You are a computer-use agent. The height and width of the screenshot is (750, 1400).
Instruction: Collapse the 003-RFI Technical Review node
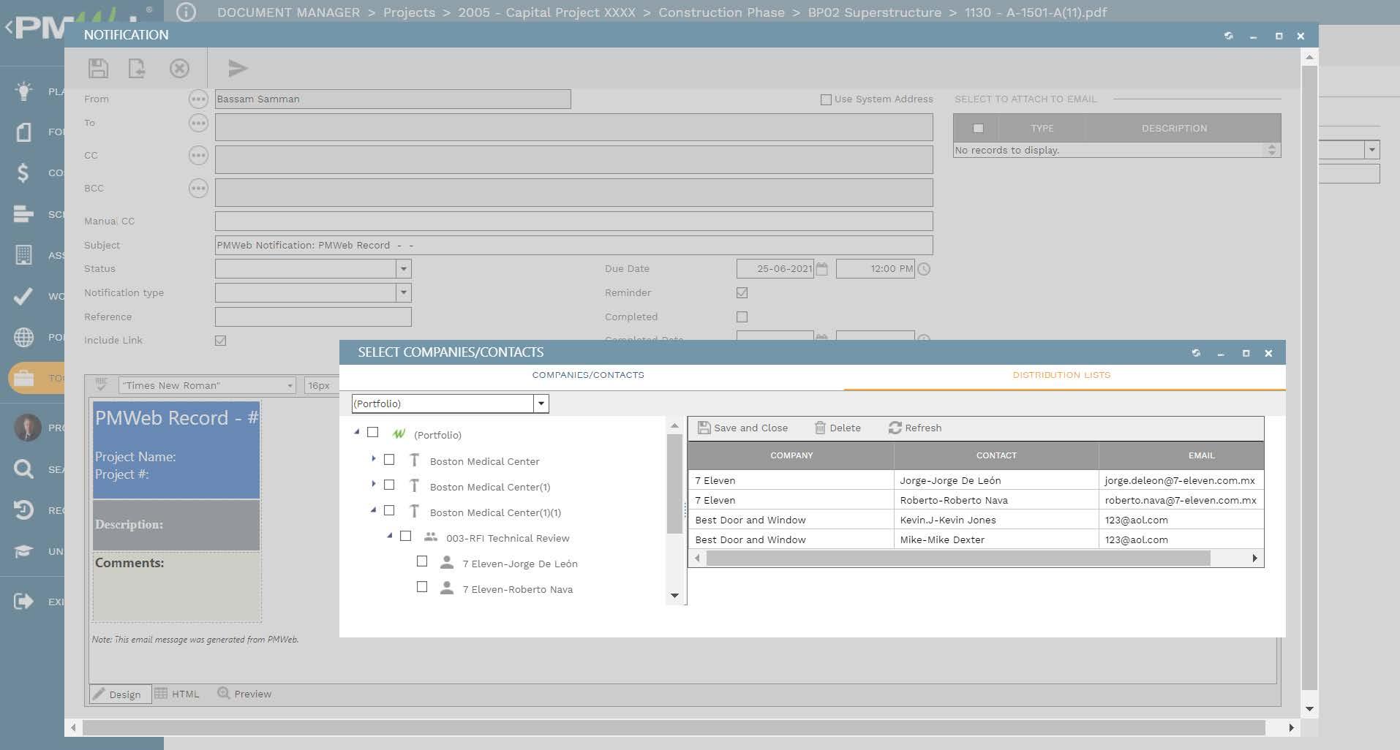[390, 536]
